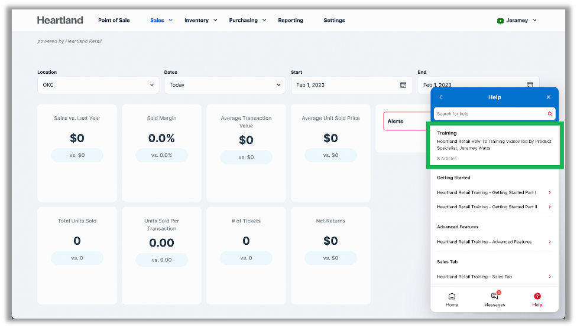Click the back arrow in Help panel
The width and height of the screenshot is (577, 328).
(x=440, y=97)
